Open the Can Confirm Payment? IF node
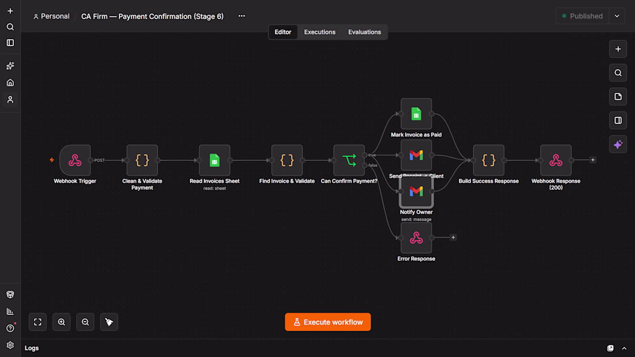 pos(349,160)
